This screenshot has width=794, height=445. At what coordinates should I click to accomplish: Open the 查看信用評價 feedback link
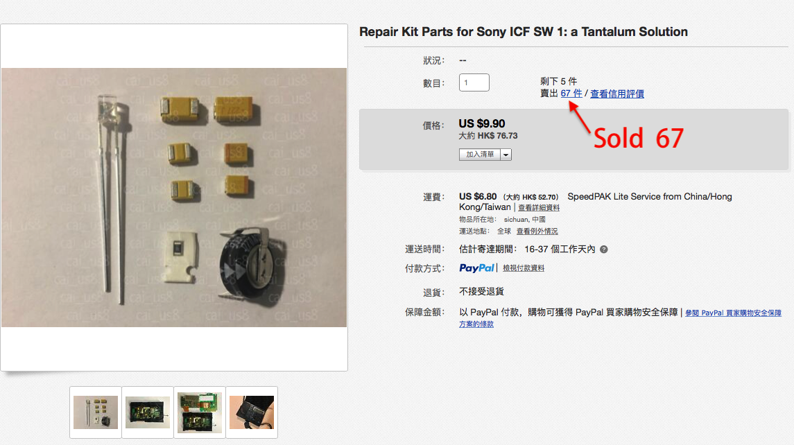[616, 94]
